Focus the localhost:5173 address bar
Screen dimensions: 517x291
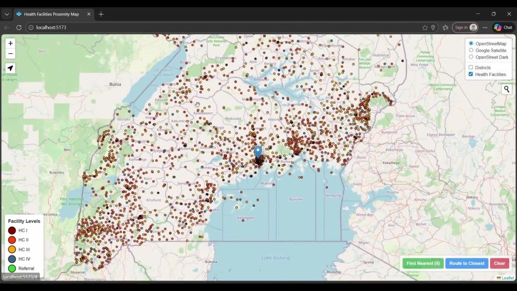click(224, 28)
